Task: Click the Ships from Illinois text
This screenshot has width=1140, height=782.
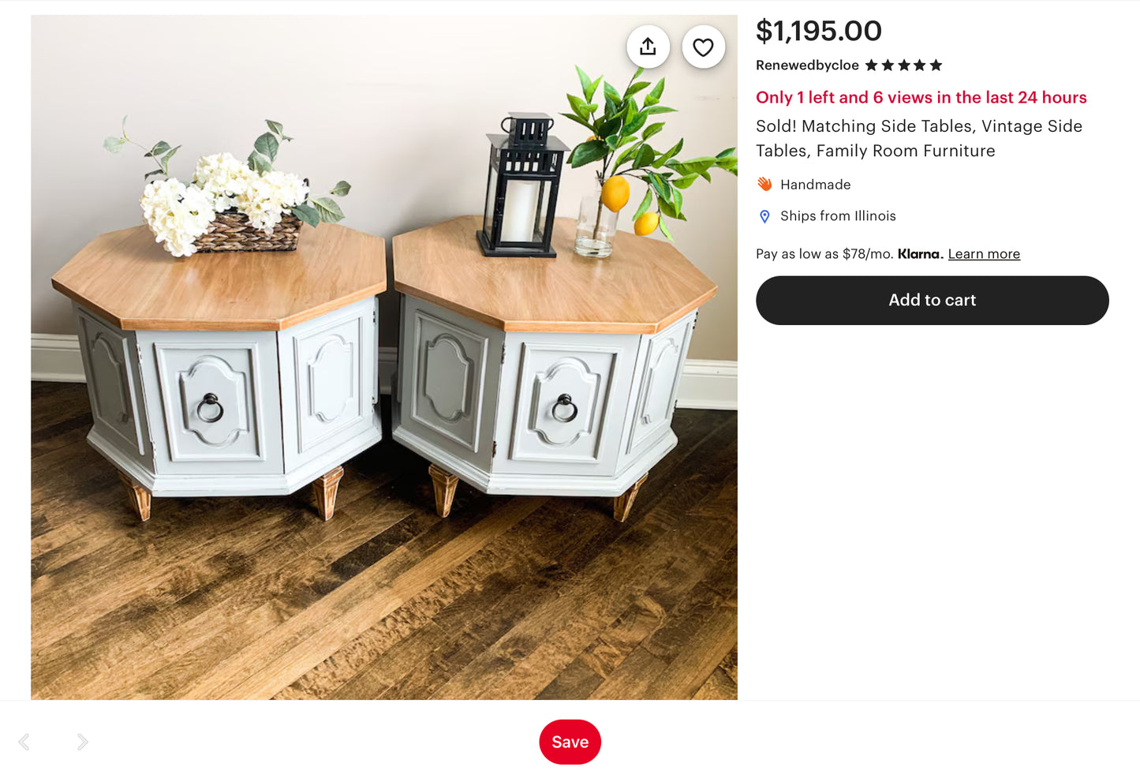Action: click(838, 216)
